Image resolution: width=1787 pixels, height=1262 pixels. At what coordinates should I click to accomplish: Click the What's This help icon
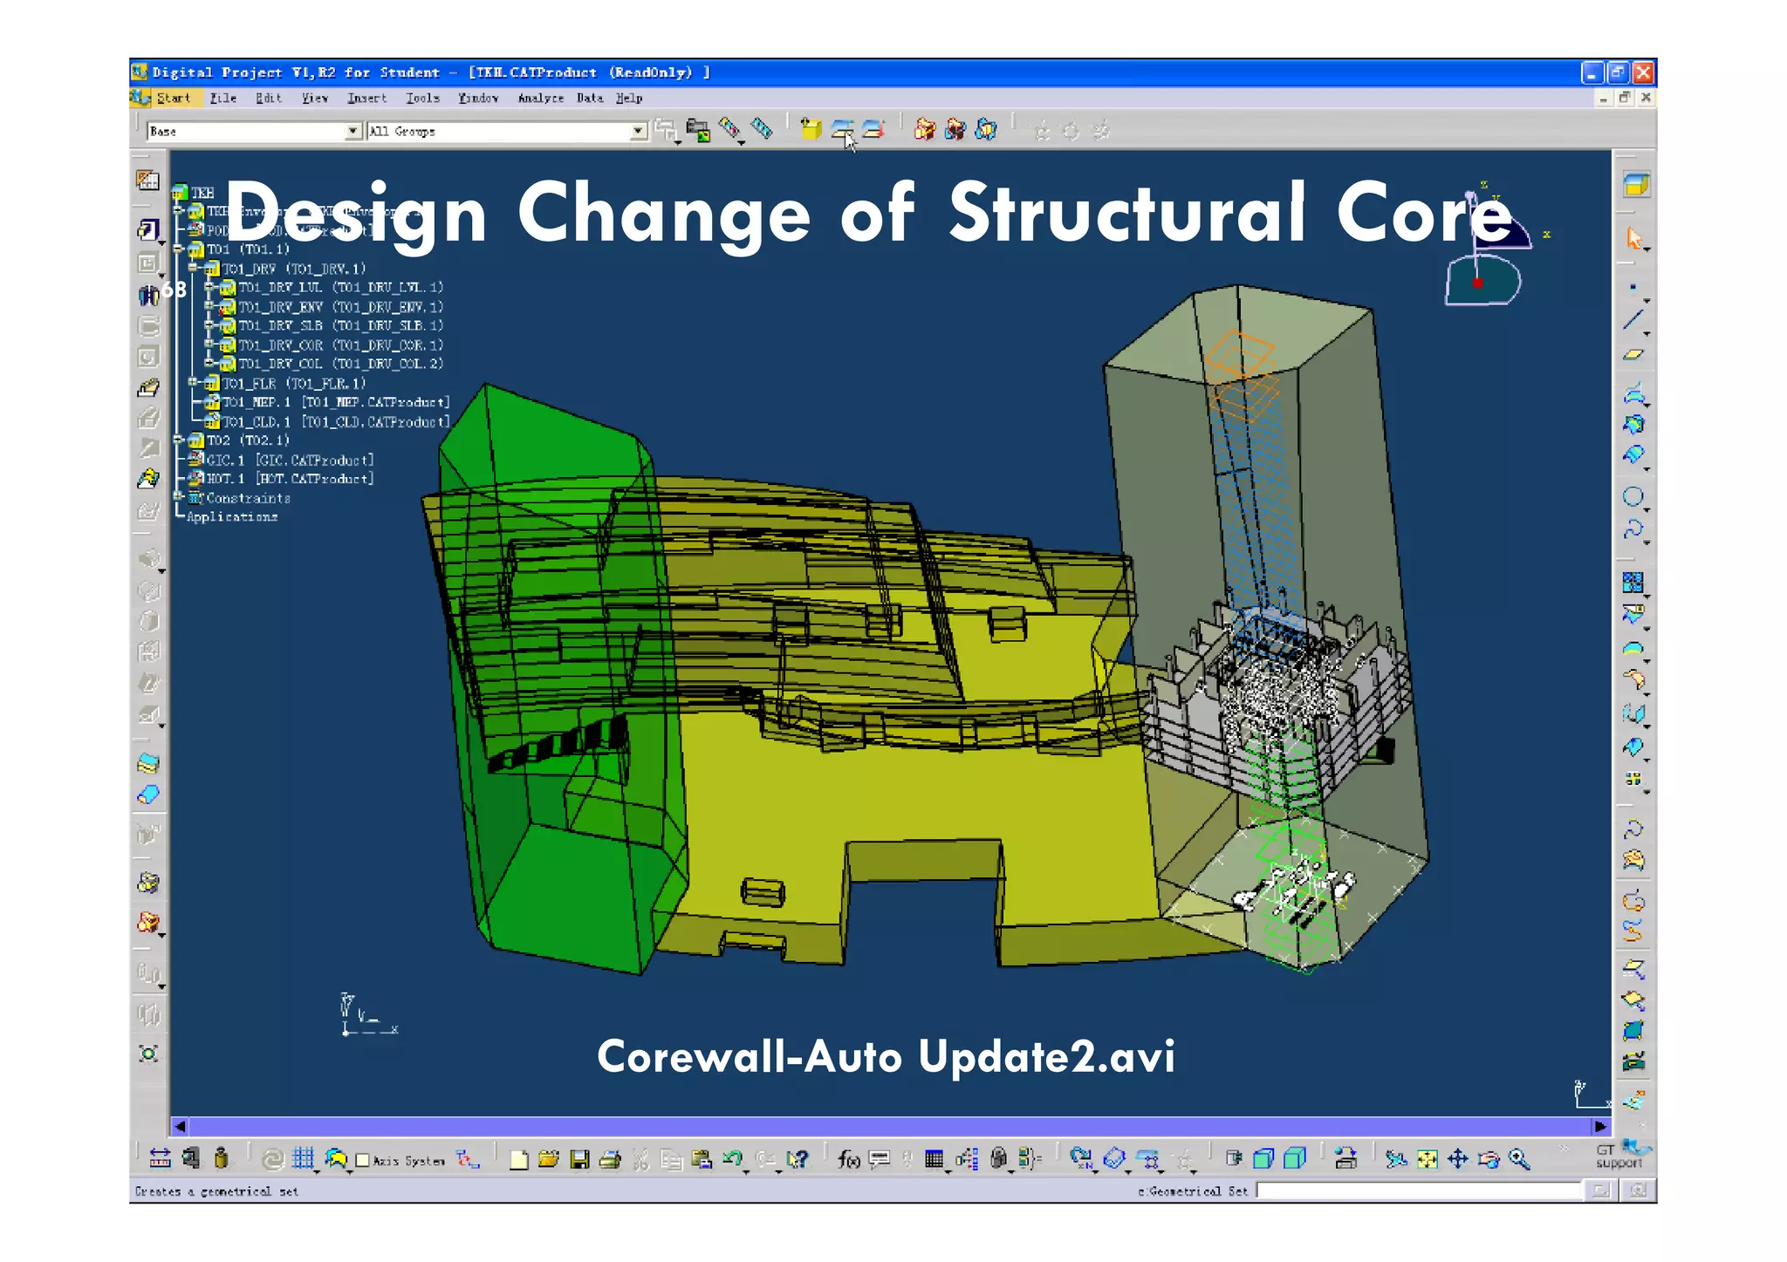(x=797, y=1160)
